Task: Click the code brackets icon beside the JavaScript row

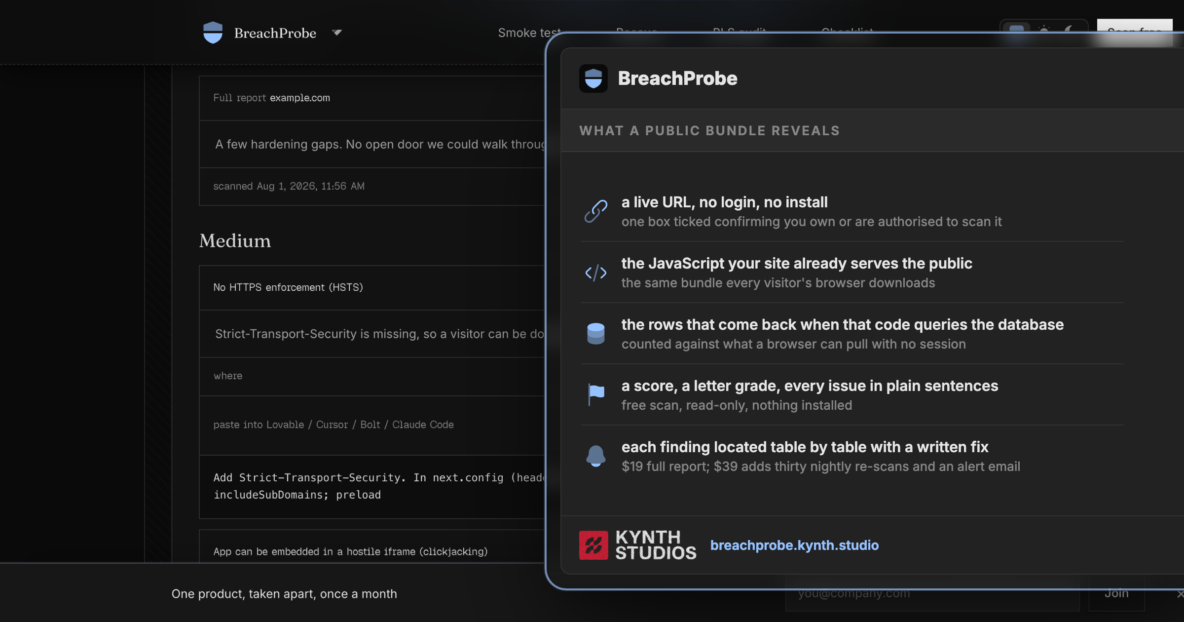Action: tap(595, 272)
